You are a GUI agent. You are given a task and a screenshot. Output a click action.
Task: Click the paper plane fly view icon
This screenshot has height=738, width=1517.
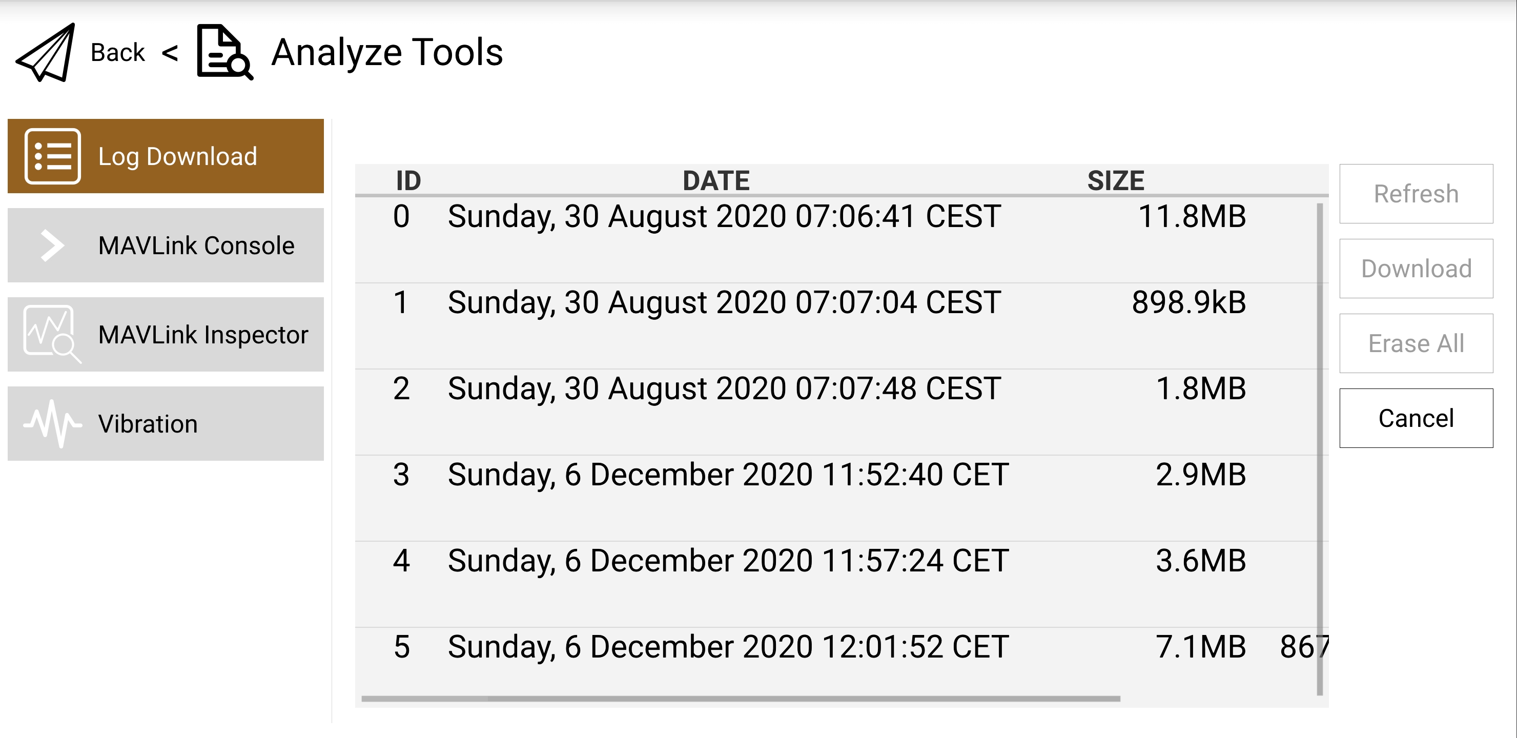[46, 53]
